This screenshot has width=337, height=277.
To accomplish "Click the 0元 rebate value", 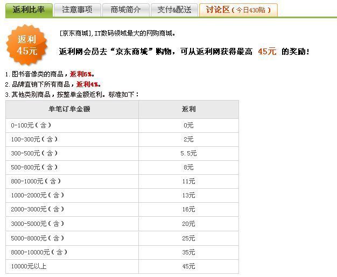I will click(x=188, y=125).
